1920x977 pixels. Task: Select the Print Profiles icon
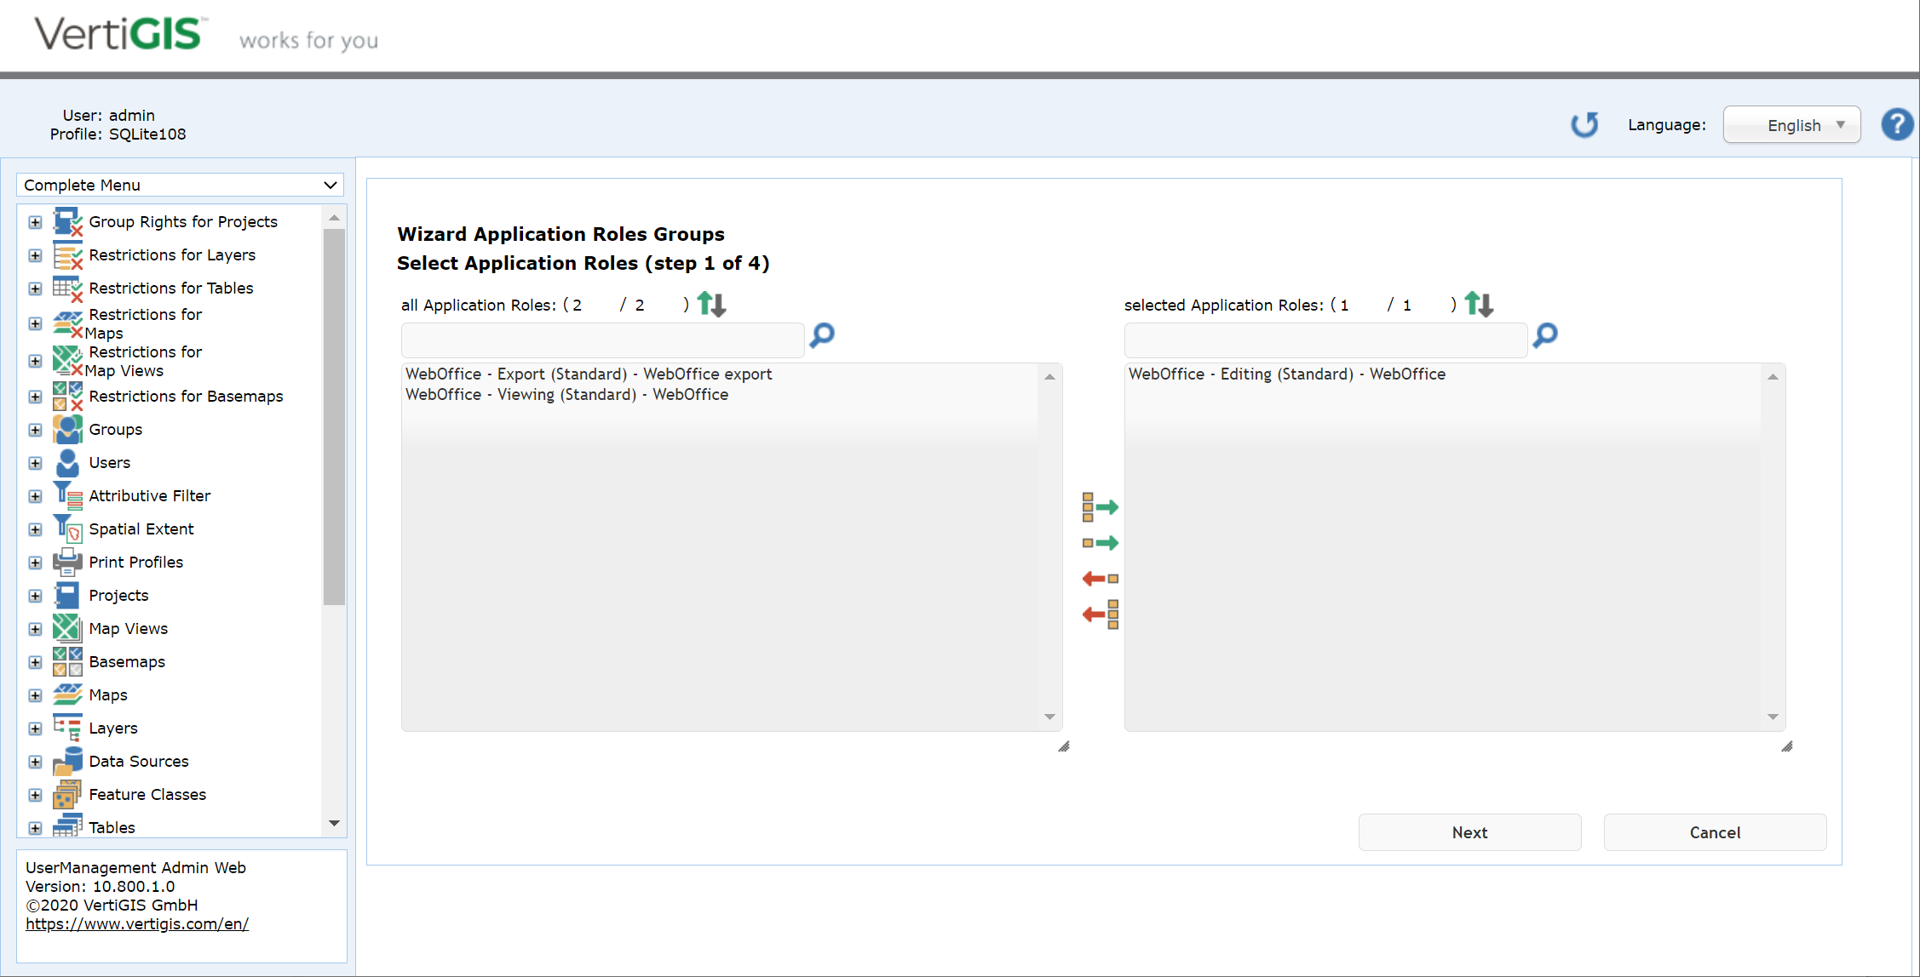coord(67,562)
